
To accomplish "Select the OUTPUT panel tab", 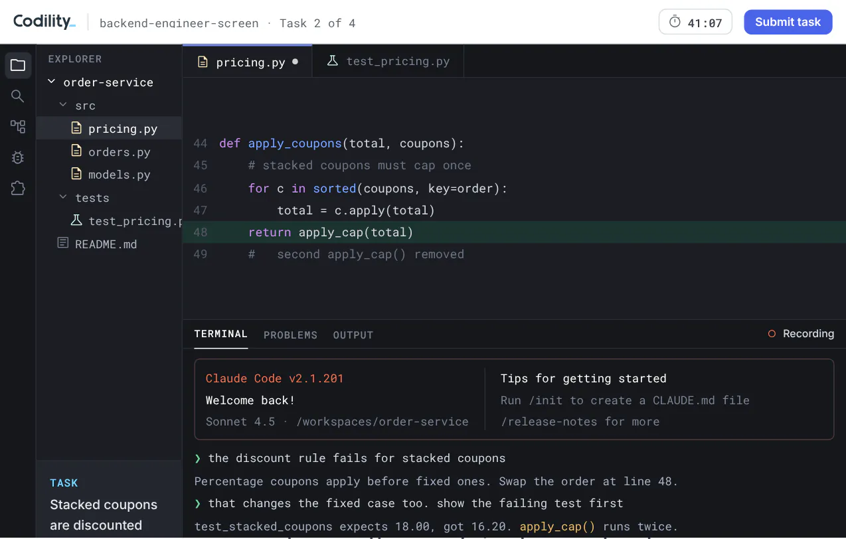I will (x=353, y=335).
